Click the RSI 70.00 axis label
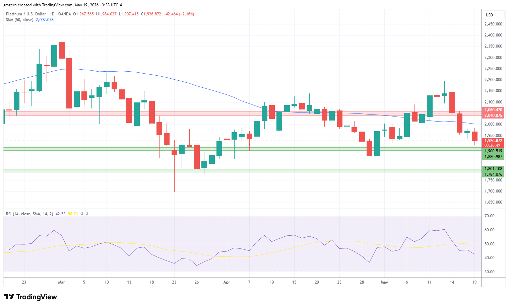Image resolution: width=509 pixels, height=307 pixels. 490,216
